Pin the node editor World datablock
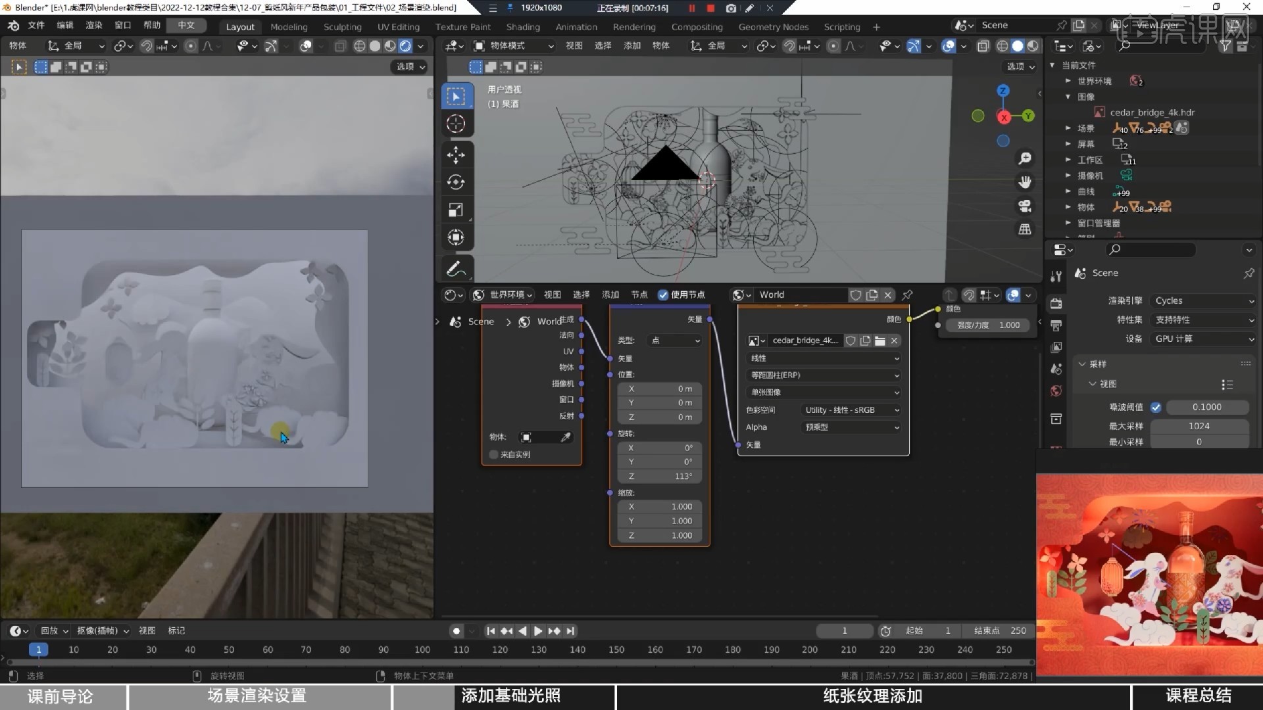The height and width of the screenshot is (710, 1263). [x=907, y=295]
